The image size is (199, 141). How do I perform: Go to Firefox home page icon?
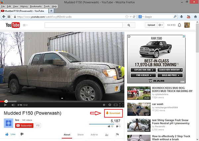click(195, 17)
